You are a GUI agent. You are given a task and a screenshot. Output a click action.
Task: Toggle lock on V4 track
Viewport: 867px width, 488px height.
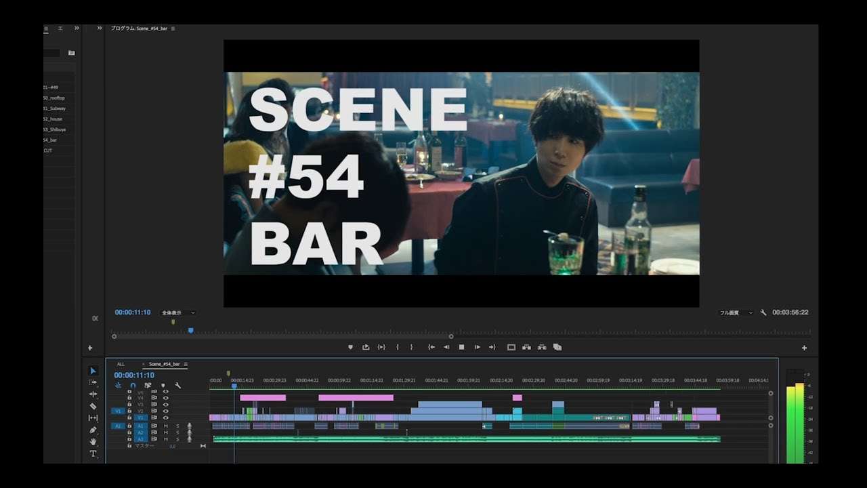pos(129,398)
